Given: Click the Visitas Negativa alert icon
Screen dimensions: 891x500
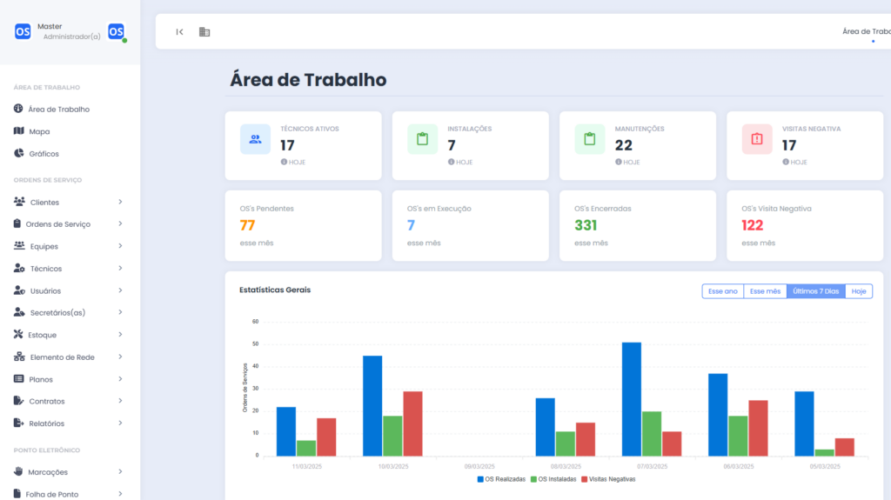Looking at the screenshot, I should click(x=756, y=139).
